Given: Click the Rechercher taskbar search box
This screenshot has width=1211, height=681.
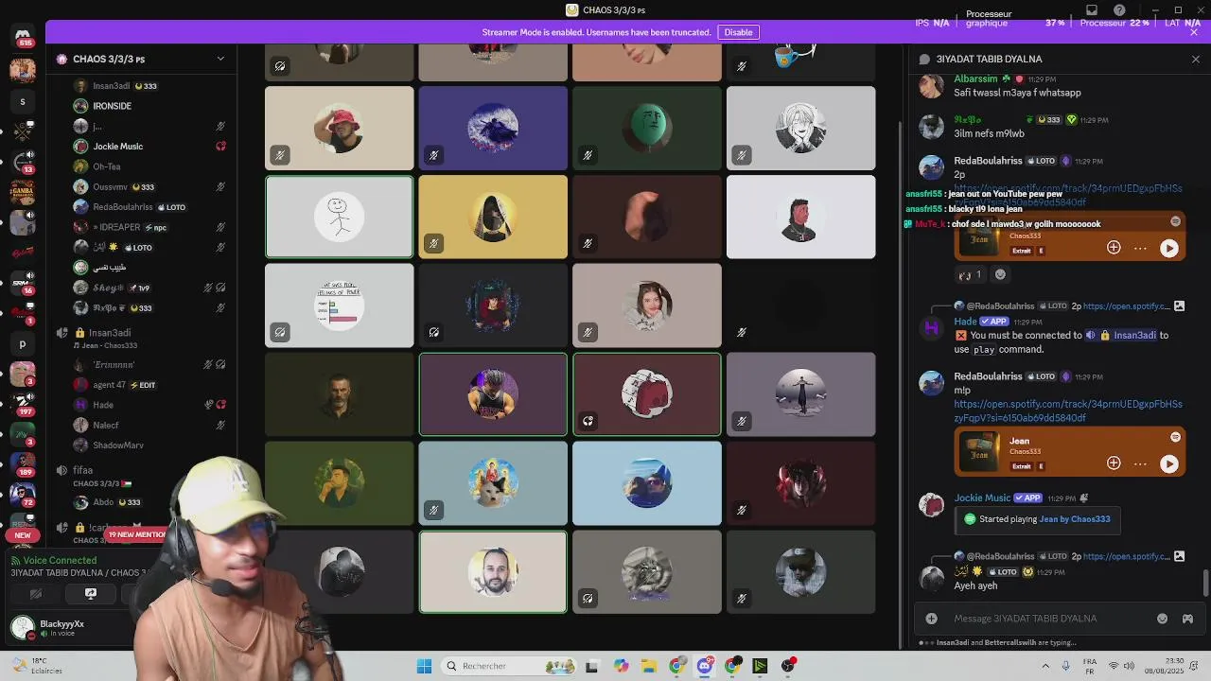Looking at the screenshot, I should click(x=506, y=666).
